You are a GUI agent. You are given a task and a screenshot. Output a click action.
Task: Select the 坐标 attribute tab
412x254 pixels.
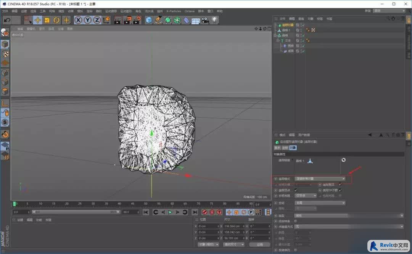pyautogui.click(x=285, y=148)
